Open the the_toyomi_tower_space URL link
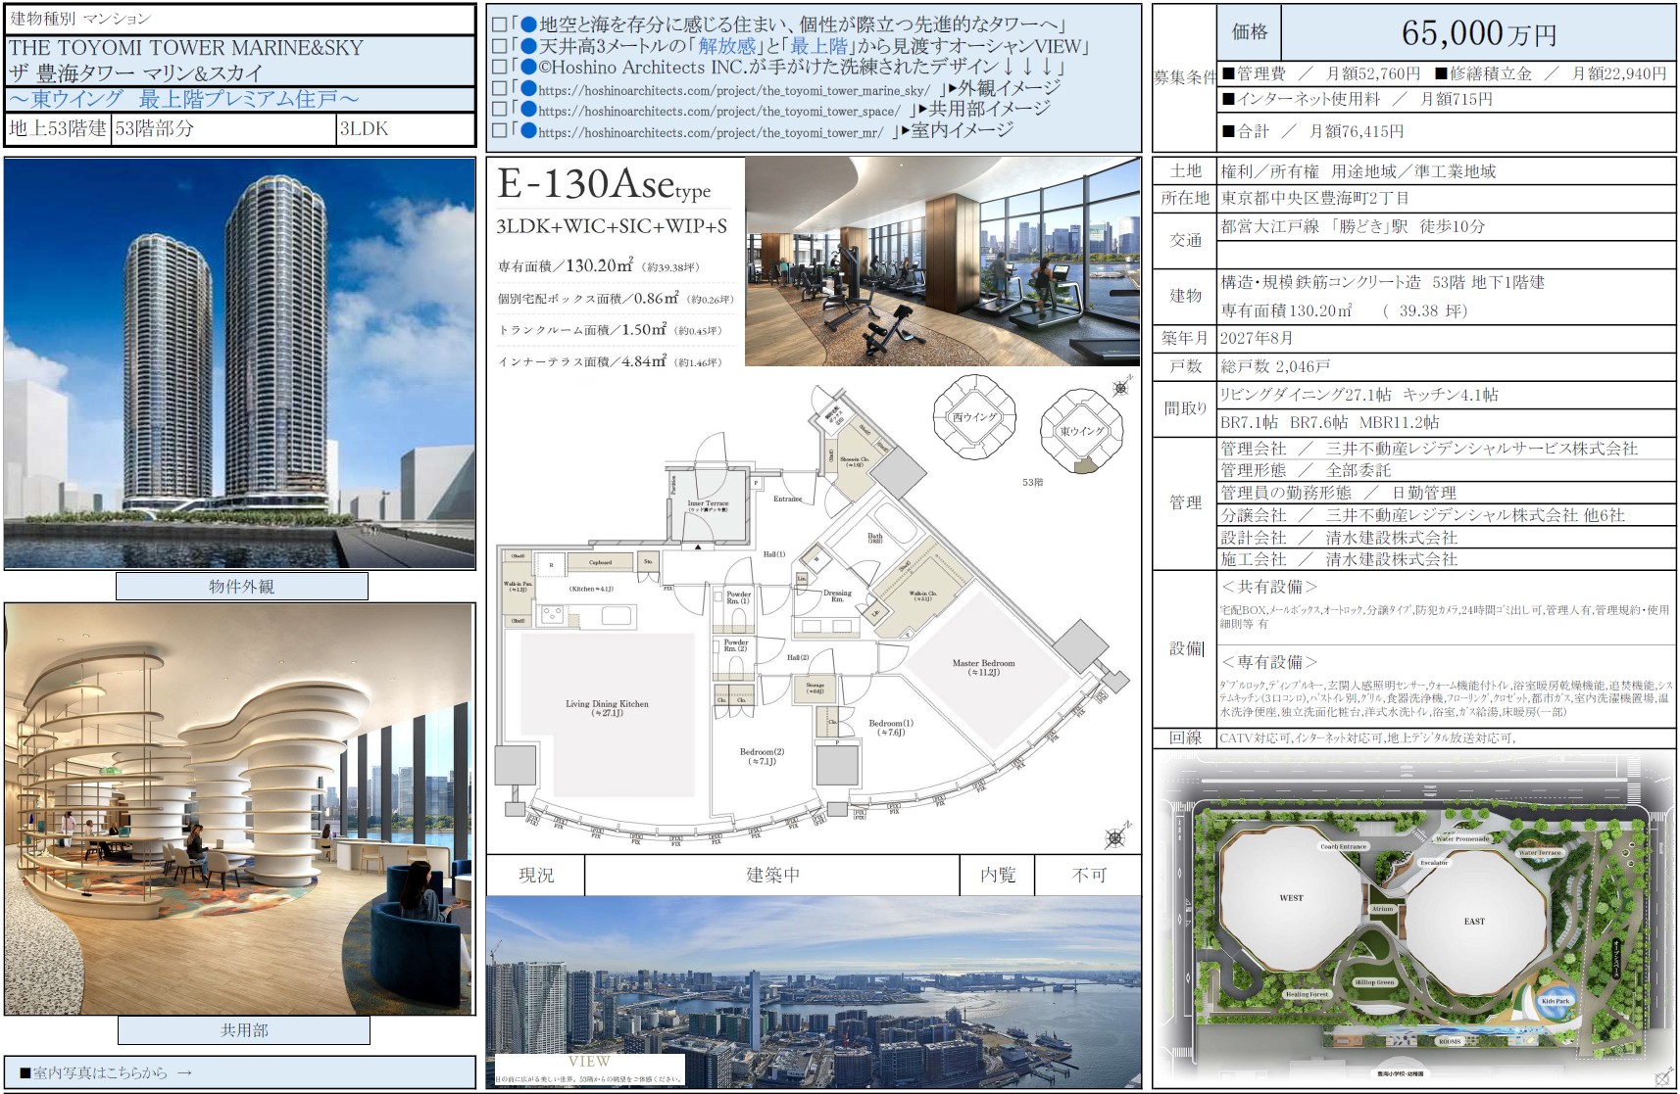1680x1094 pixels. click(718, 112)
